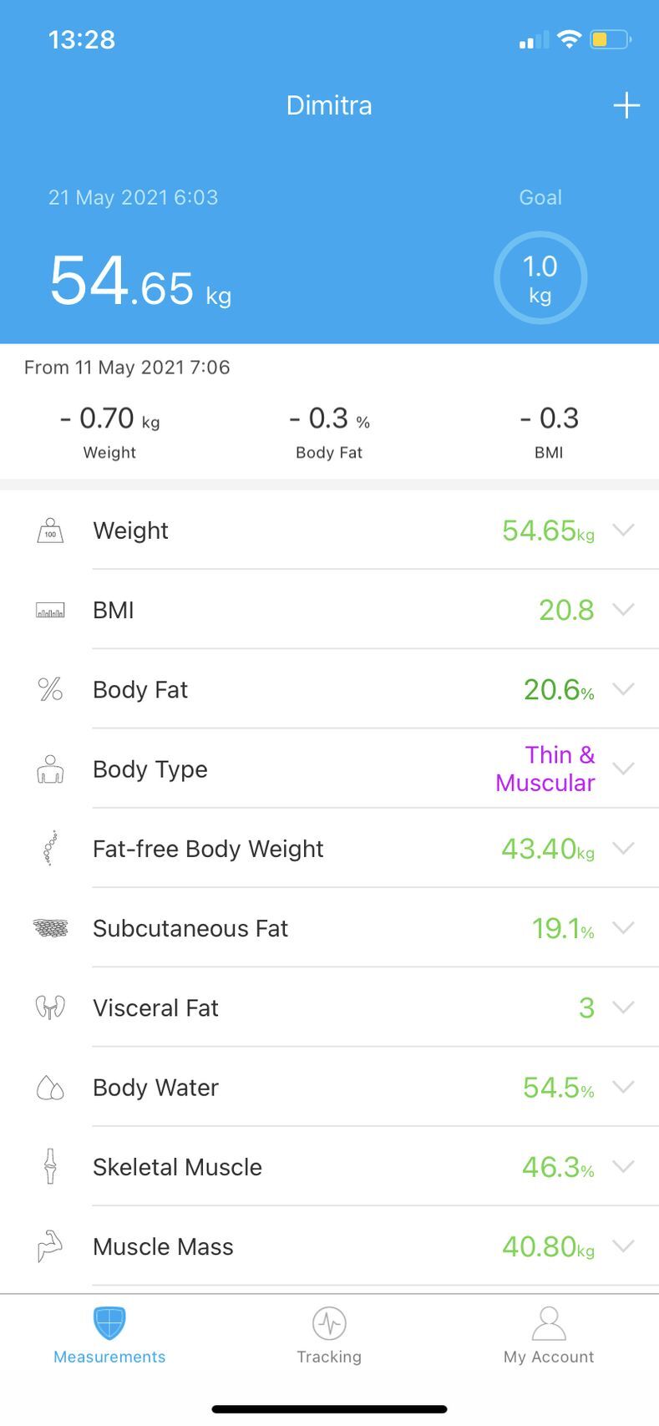Switch to the Tracking tab
Viewport: 659px width, 1426px height.
click(x=329, y=1337)
